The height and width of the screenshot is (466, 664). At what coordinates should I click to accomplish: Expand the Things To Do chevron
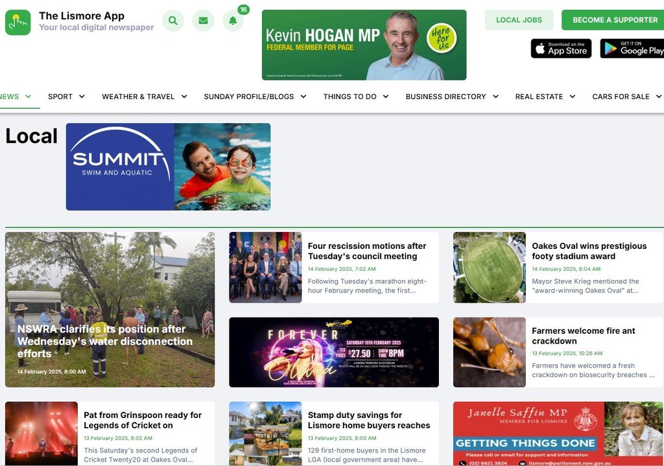click(386, 97)
